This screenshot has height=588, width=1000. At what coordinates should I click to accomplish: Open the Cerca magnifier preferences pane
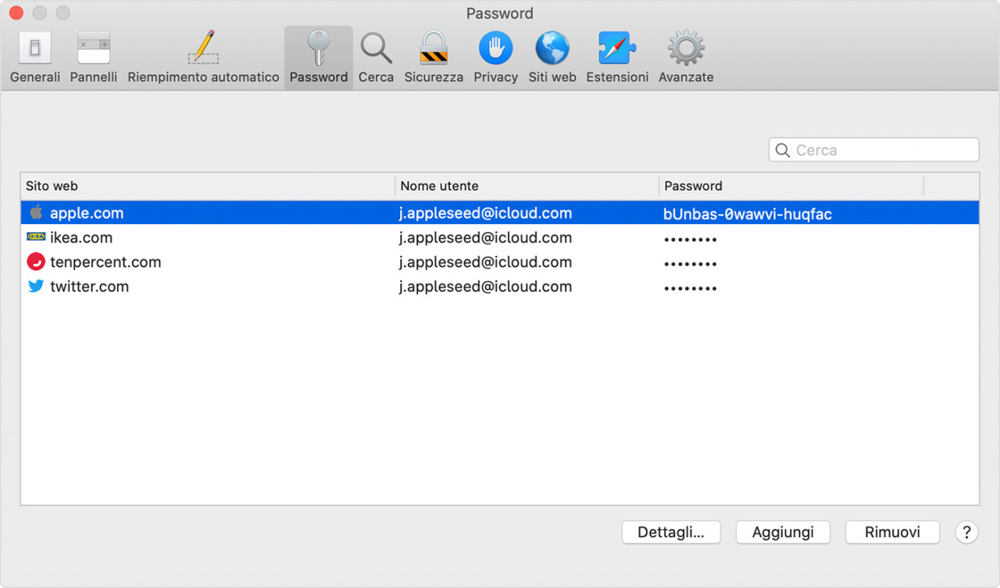376,57
